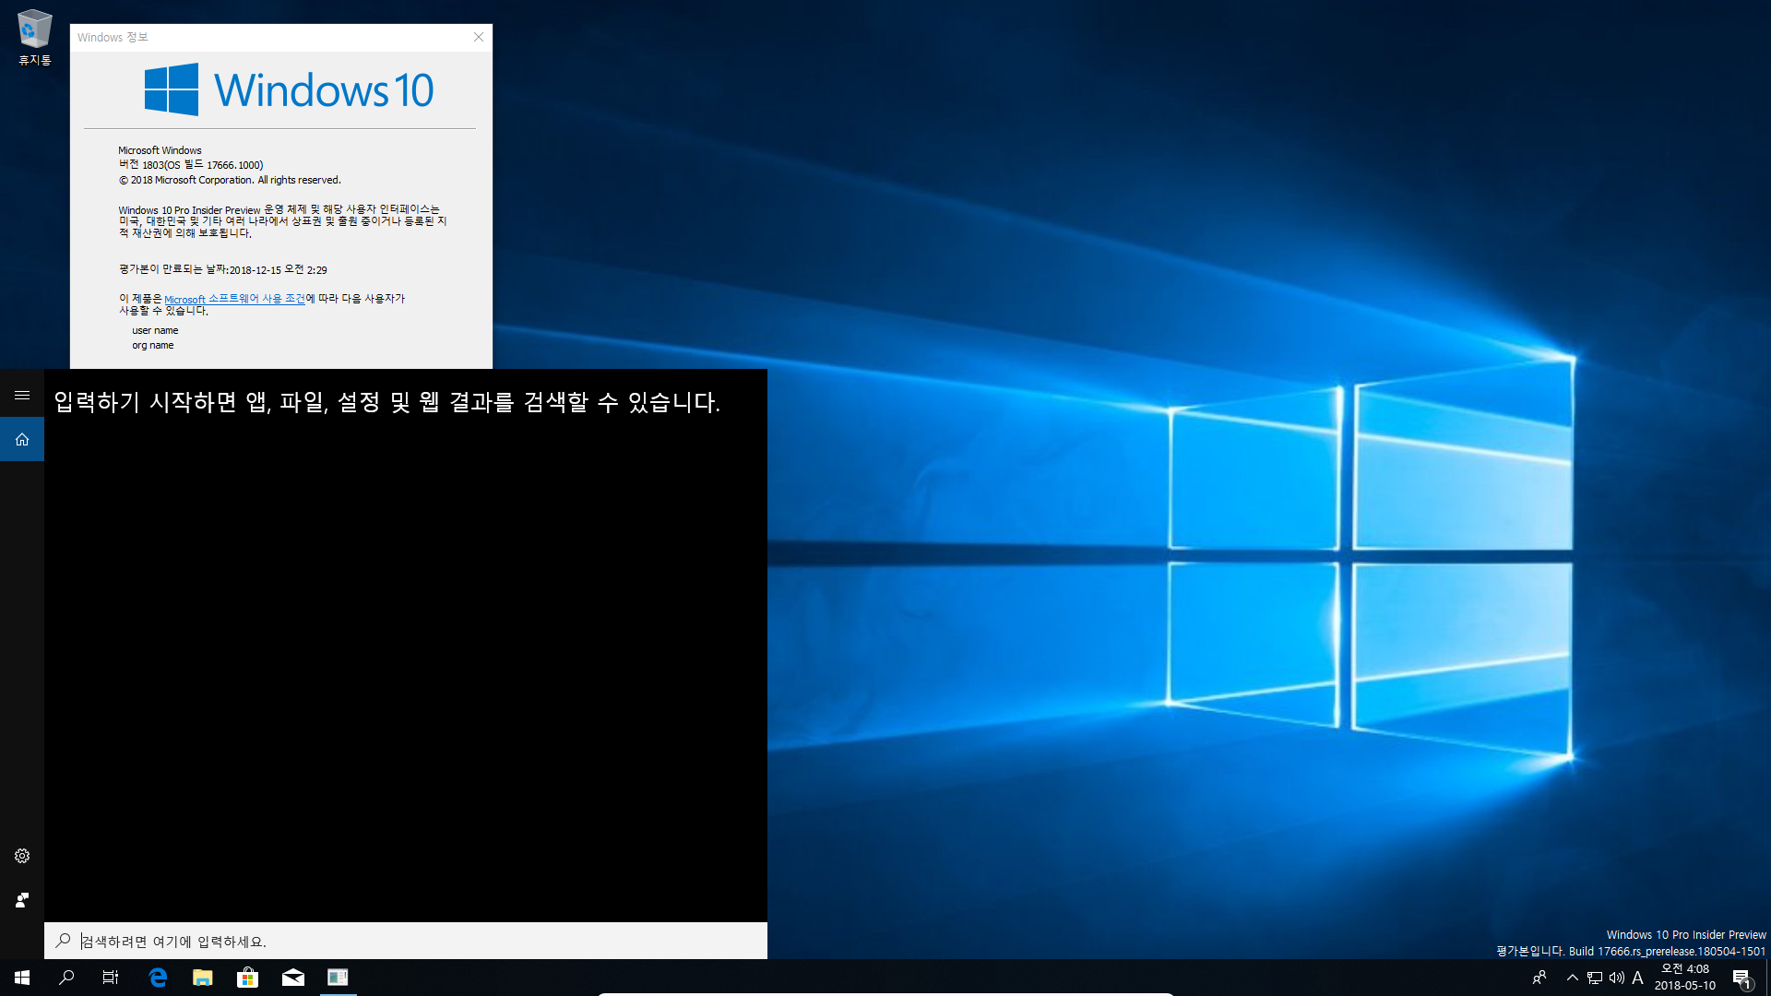Select the winver app on taskbar

339,978
